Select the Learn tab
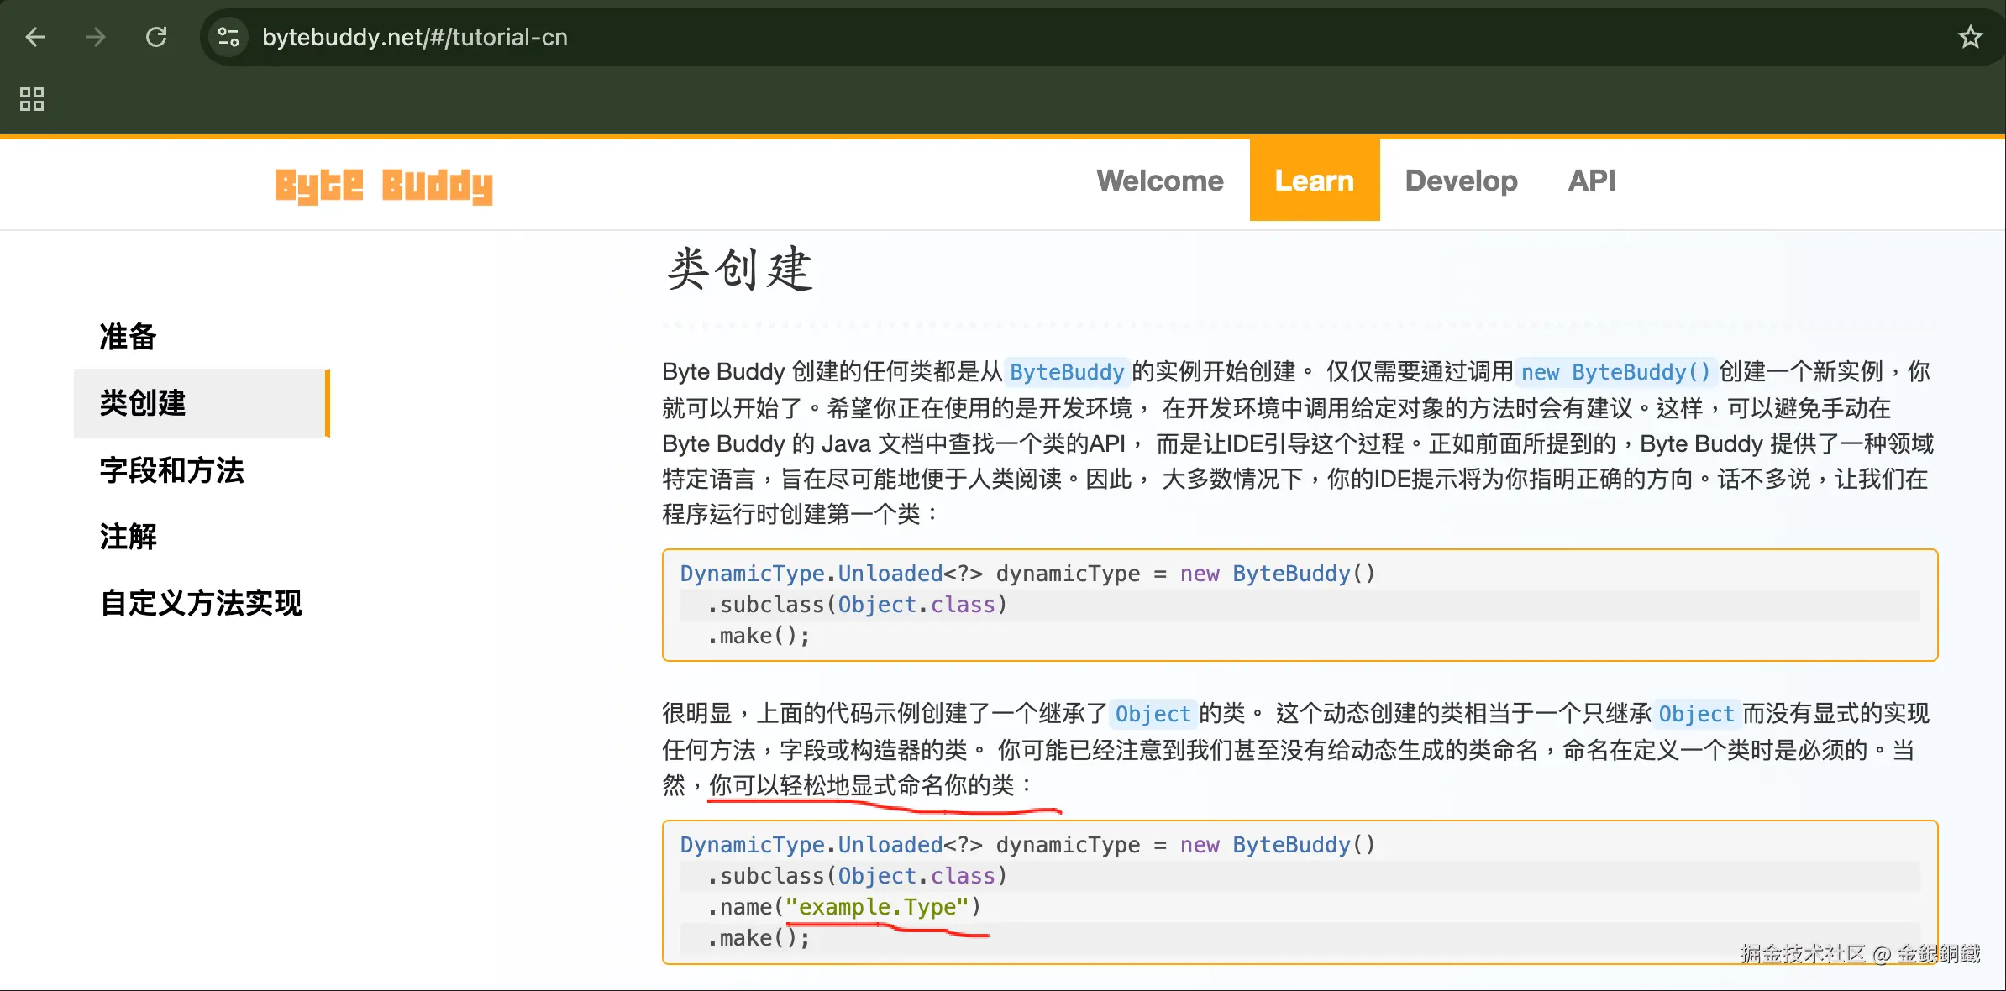This screenshot has height=991, width=2006. [x=1314, y=181]
